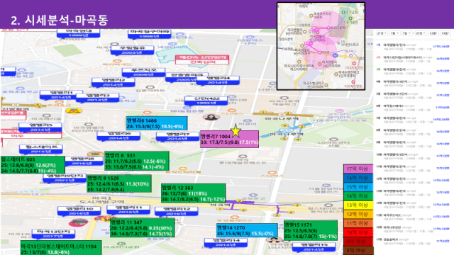Image resolution: width=454 pixels, height=255 pixels.
Task: Click the blue 엠밸14 1270 price box
Action: coord(247,230)
